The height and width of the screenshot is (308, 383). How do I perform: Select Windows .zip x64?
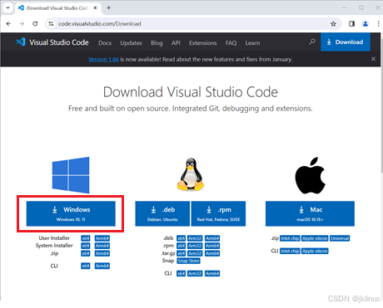(86, 253)
